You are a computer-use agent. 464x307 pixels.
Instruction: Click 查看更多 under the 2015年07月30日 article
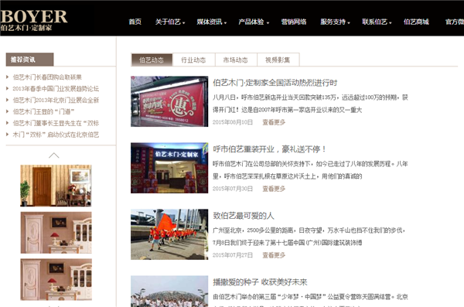[x=274, y=189]
